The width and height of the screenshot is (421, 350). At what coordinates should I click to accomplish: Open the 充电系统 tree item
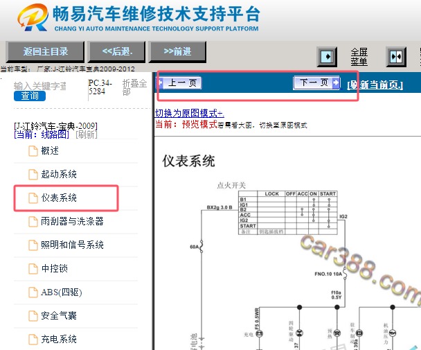[59, 339]
